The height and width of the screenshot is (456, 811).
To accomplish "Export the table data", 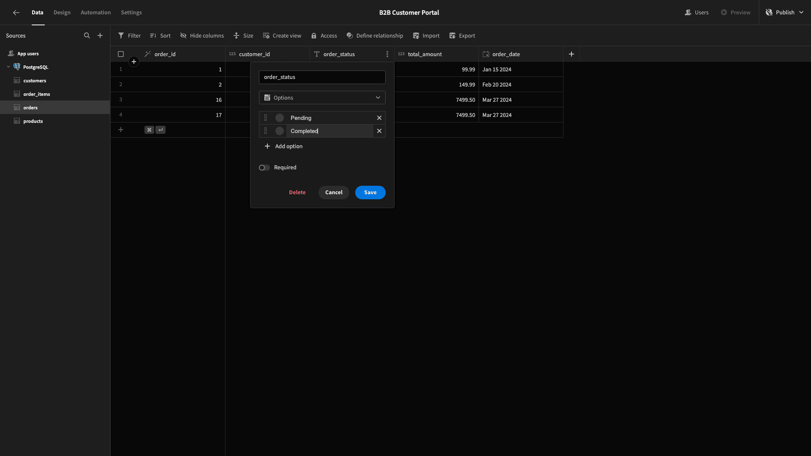I will 462,35.
